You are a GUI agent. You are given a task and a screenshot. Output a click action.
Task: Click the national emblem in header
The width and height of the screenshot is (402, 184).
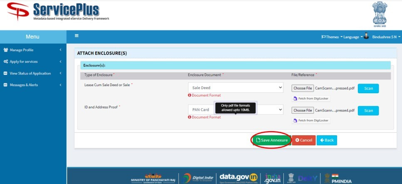(380, 14)
